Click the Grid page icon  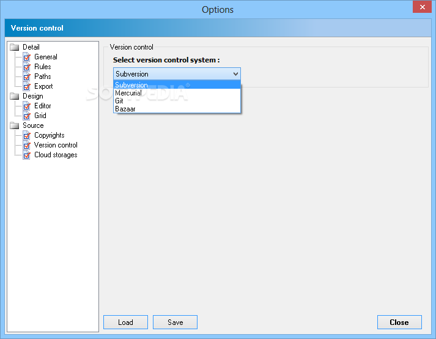pyautogui.click(x=27, y=116)
